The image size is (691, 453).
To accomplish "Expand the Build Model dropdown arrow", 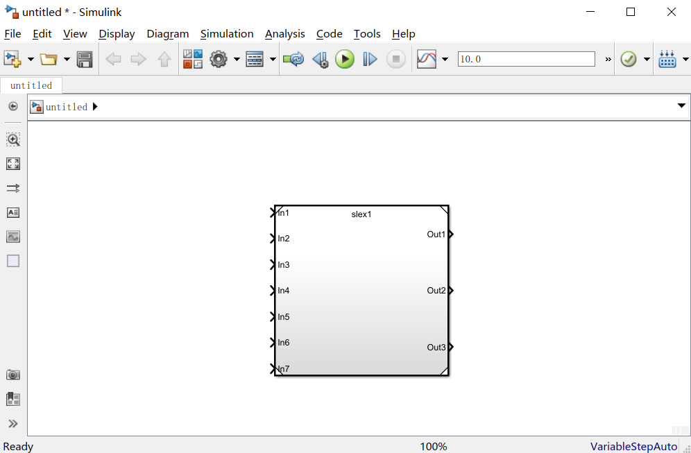I will coord(685,59).
